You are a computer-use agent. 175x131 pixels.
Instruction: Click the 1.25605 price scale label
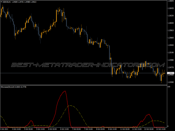coord(171,38)
